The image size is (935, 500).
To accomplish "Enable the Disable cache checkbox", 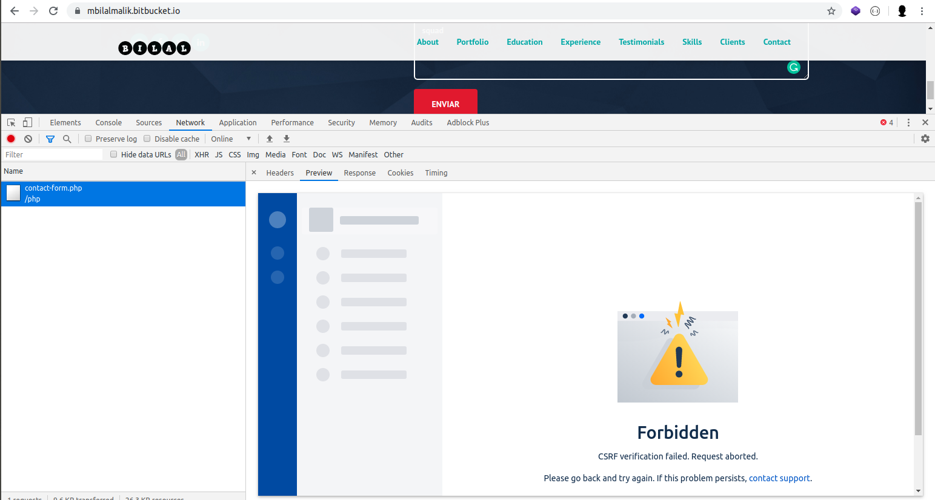I will coord(147,139).
